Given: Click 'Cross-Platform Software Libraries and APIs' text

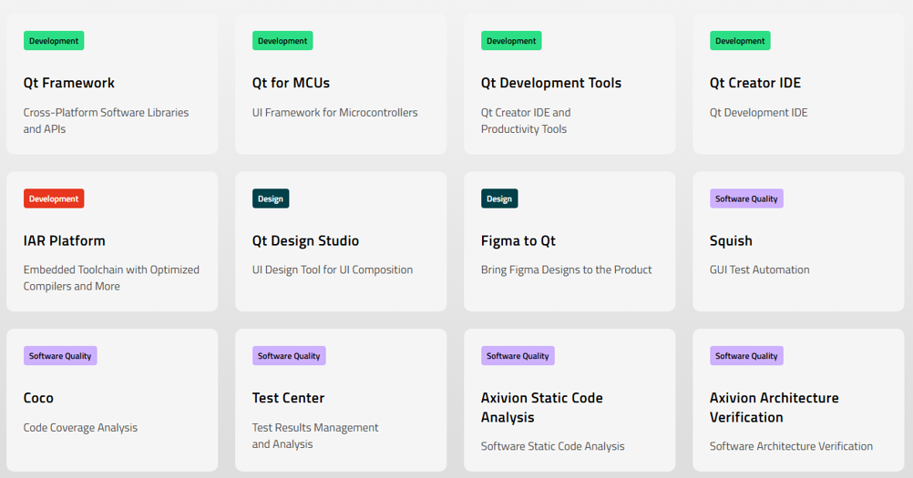Looking at the screenshot, I should (x=106, y=121).
